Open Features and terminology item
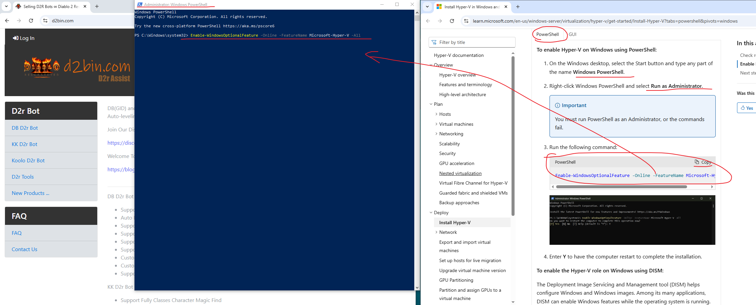The image size is (756, 305). [465, 84]
